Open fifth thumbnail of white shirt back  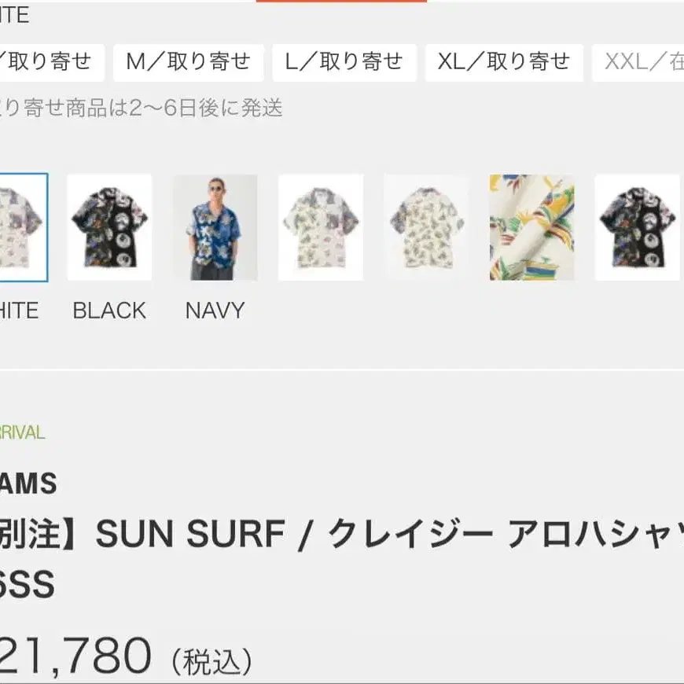[x=426, y=227]
